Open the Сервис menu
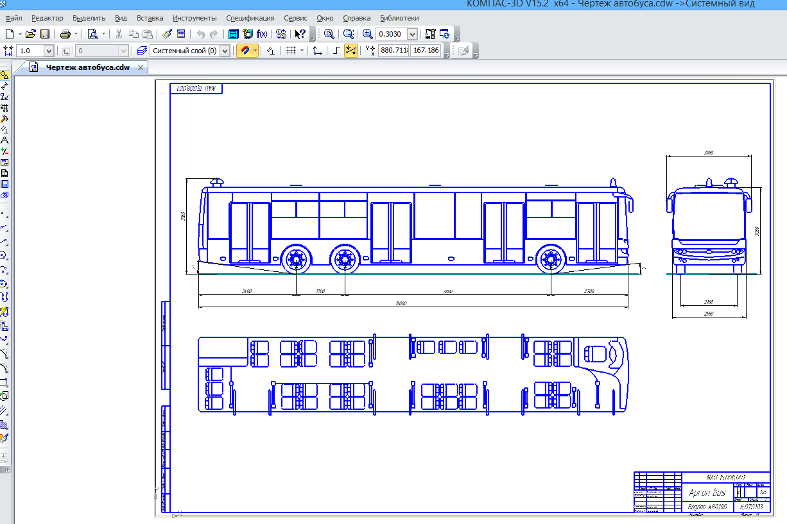Image resolution: width=787 pixels, height=524 pixels. pos(295,18)
